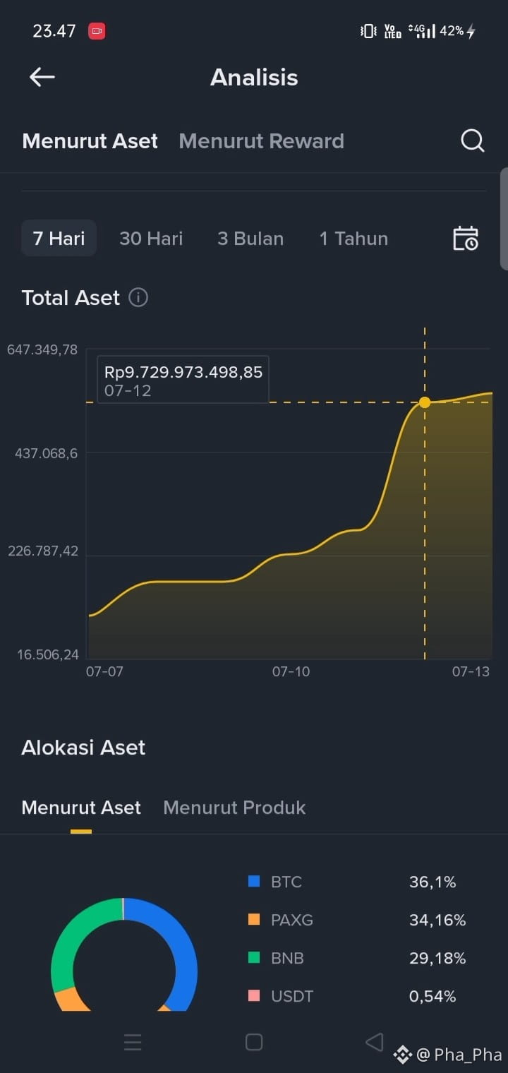Select the 7 Hari range
The height and width of the screenshot is (1073, 508).
(x=59, y=239)
